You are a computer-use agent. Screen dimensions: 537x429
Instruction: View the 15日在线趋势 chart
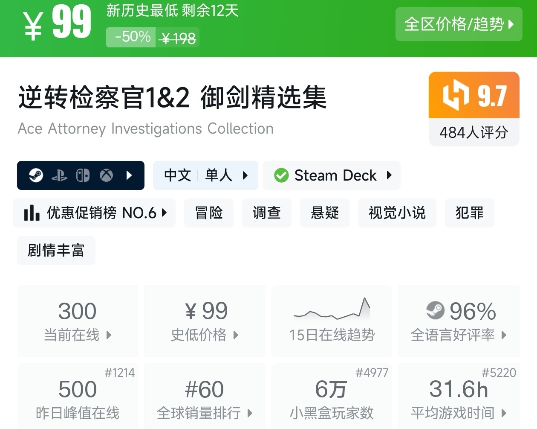332,321
